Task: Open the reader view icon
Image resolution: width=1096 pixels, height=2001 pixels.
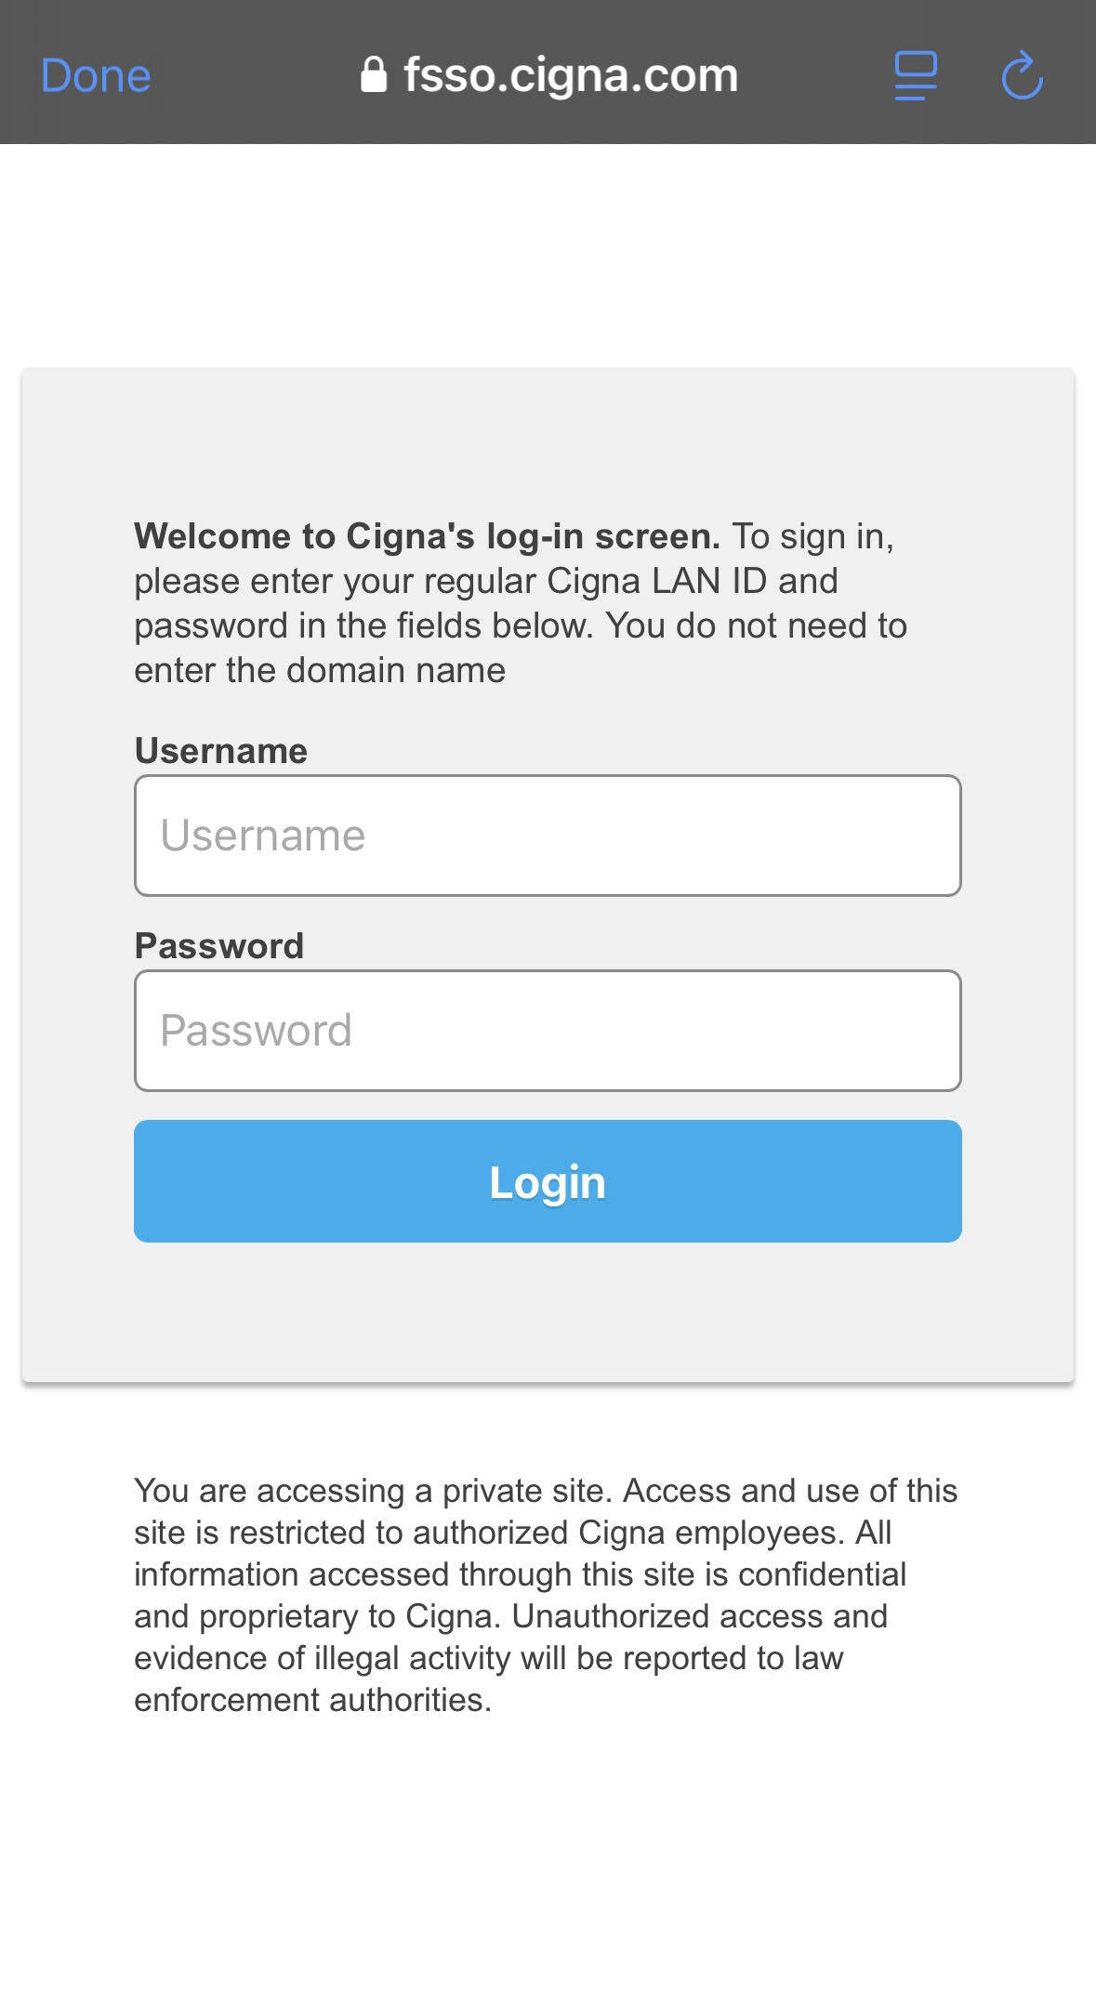Action: click(916, 75)
